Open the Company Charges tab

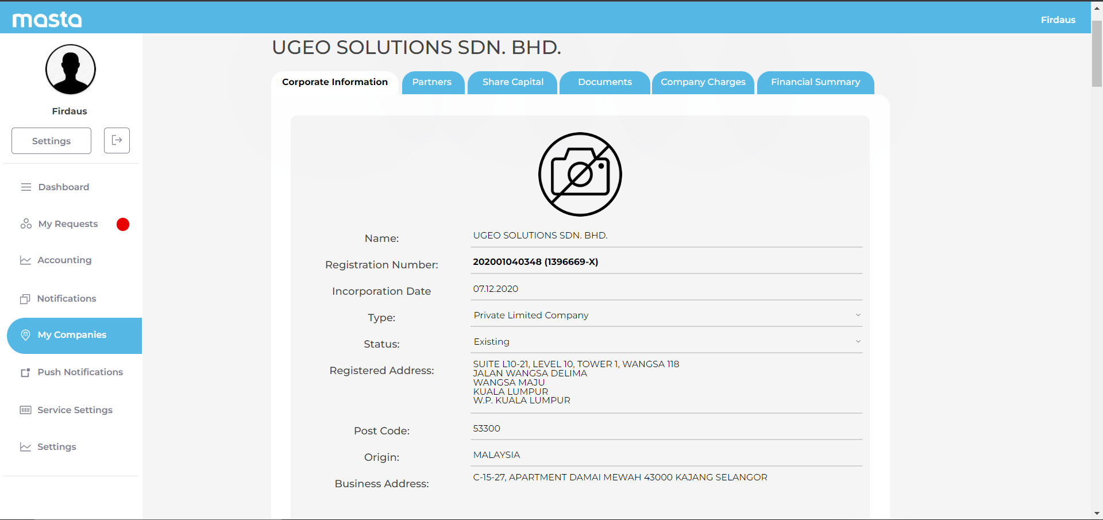coord(703,82)
